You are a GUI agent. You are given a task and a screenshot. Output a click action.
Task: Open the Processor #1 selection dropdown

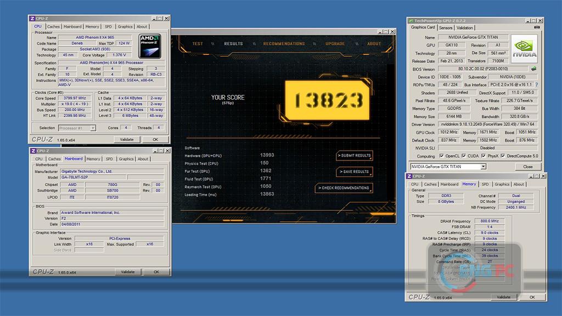tap(93, 128)
